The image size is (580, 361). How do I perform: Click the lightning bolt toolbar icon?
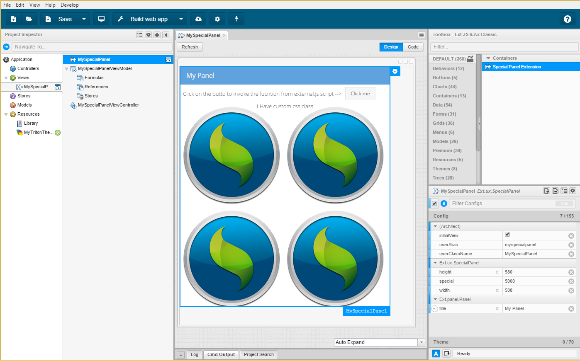click(x=236, y=19)
